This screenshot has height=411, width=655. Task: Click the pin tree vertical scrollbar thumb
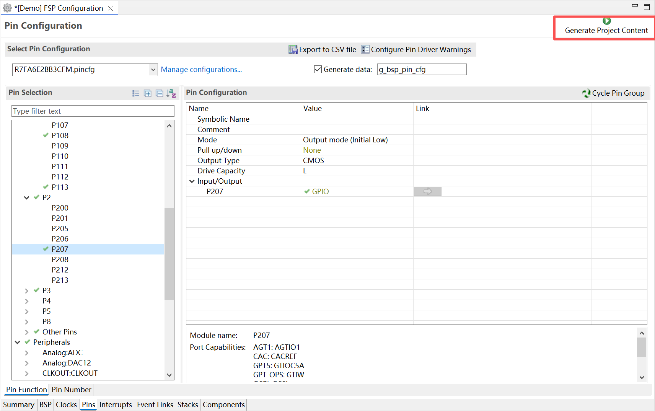pos(169,253)
